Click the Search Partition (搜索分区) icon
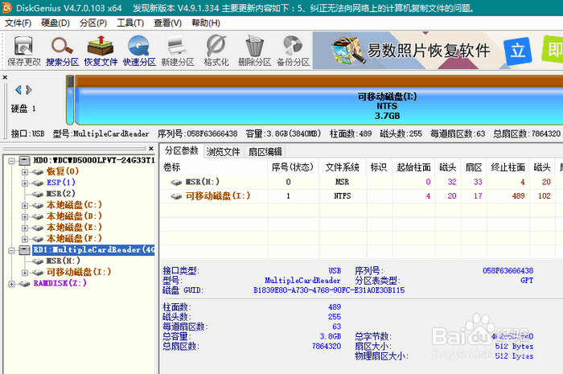The width and height of the screenshot is (563, 374). (x=63, y=51)
